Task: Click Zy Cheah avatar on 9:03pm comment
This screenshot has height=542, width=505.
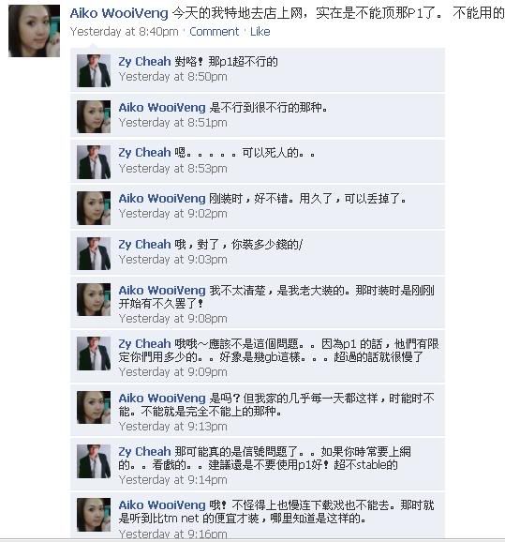Action: tap(94, 254)
